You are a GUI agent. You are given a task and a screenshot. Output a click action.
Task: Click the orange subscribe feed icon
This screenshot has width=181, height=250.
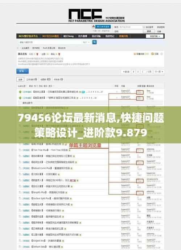point(152,54)
